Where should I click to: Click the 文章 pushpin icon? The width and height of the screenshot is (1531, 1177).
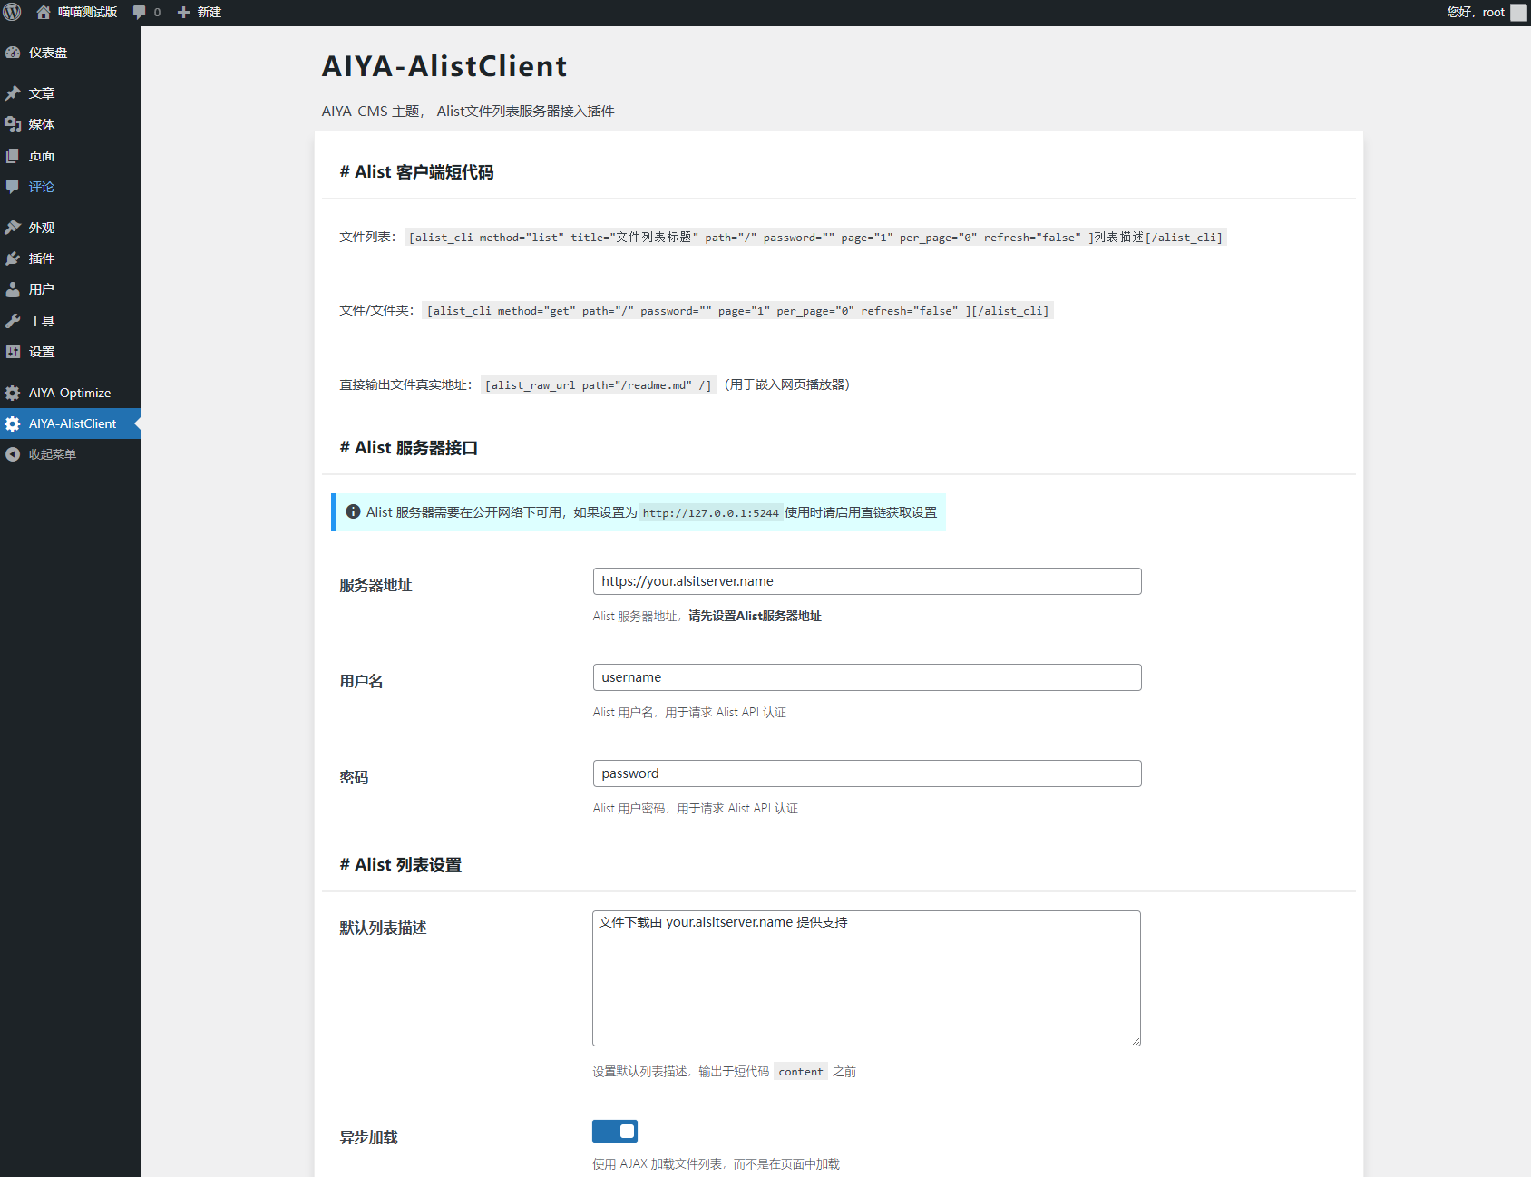coord(13,93)
